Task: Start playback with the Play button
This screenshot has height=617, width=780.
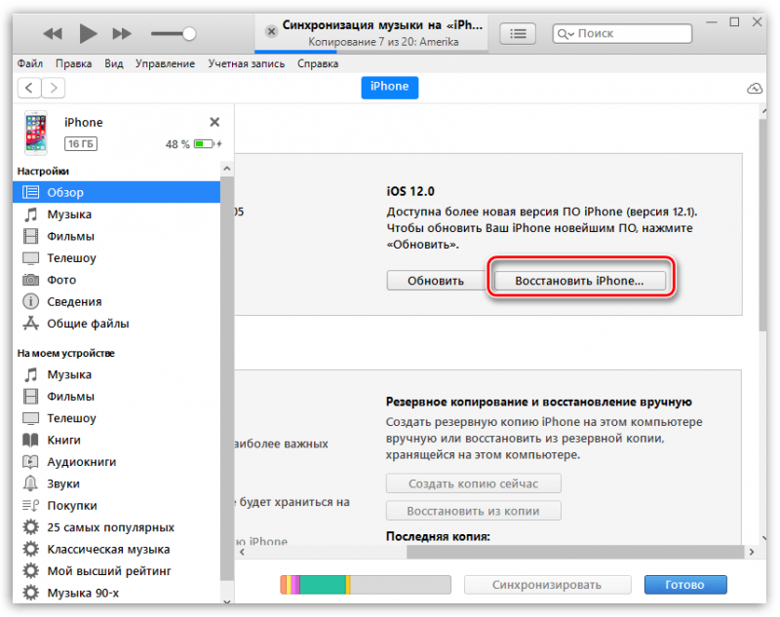Action: pos(88,33)
